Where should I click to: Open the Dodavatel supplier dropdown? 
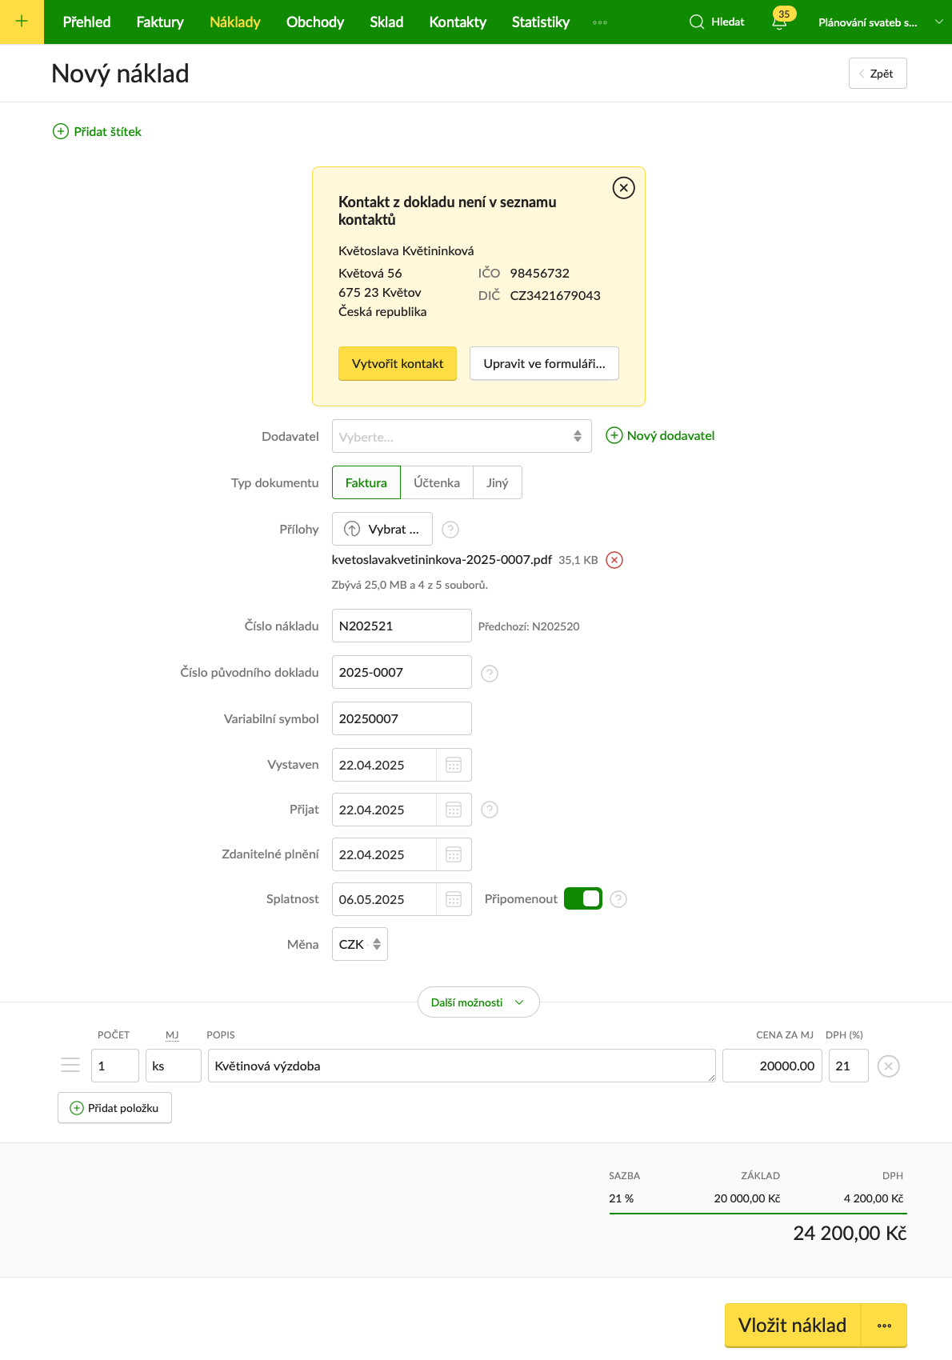click(x=462, y=436)
